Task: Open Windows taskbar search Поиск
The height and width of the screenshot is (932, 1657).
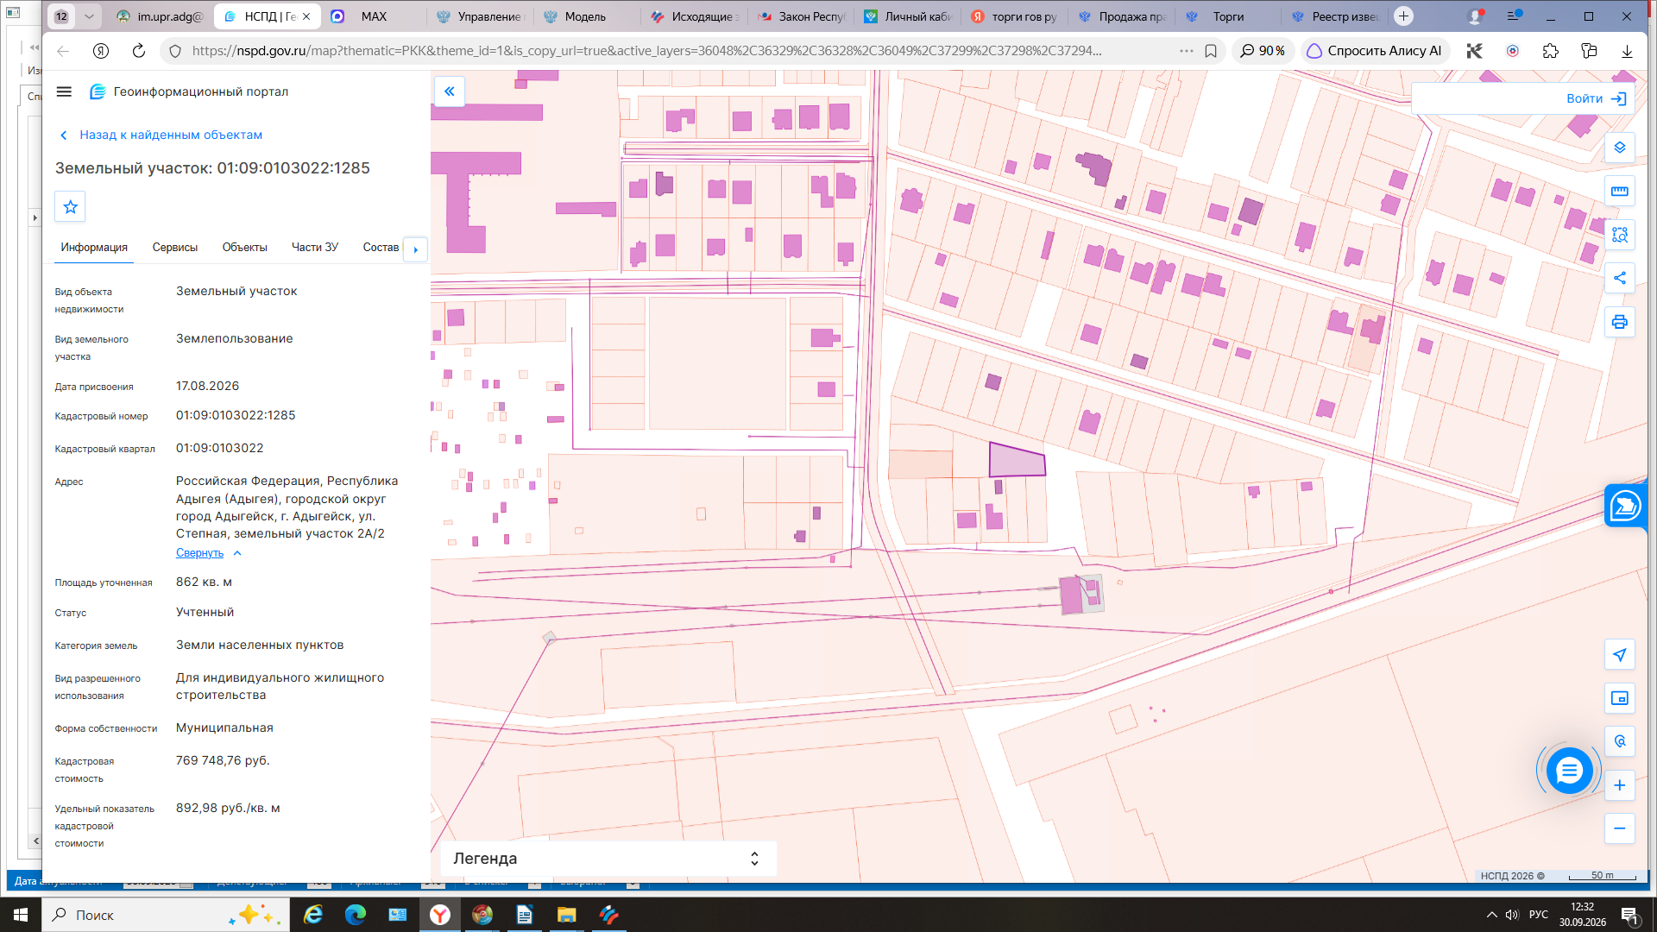Action: tap(164, 915)
